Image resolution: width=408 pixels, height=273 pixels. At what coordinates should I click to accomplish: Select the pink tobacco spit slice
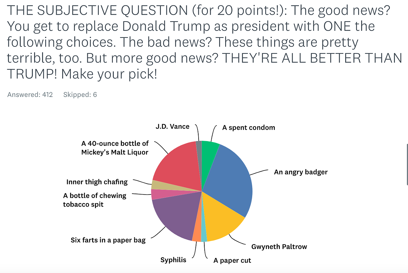coord(159,194)
